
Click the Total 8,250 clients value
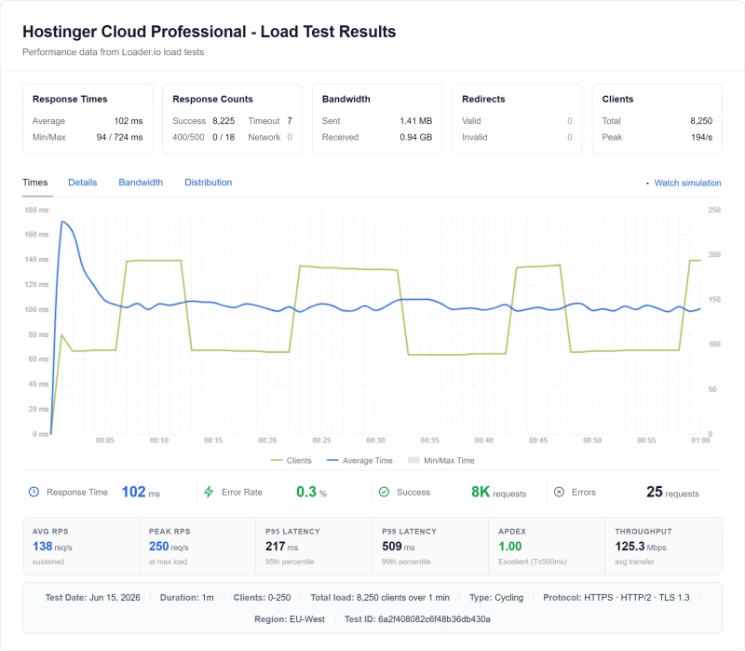701,121
